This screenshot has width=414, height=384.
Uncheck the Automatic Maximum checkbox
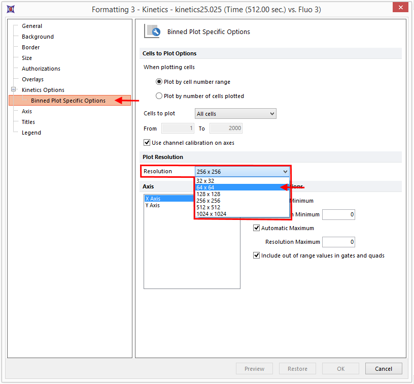point(257,228)
